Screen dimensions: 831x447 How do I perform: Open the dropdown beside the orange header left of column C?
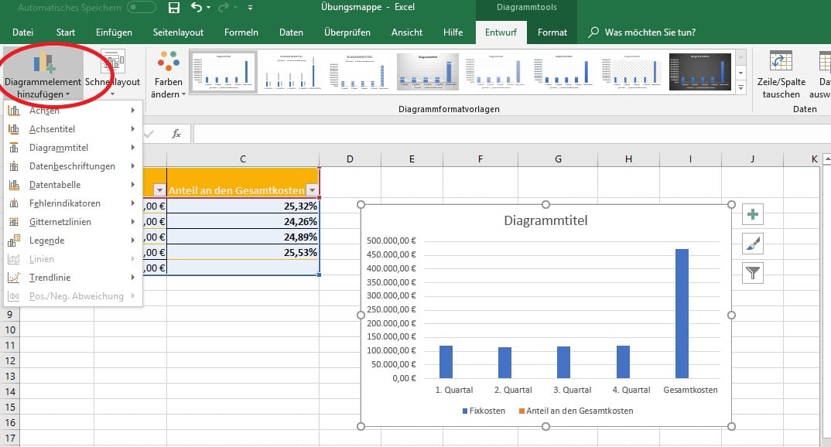point(159,190)
